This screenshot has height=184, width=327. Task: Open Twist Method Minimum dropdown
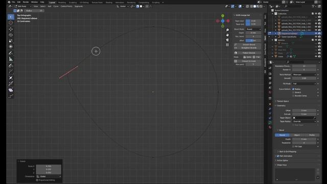coord(304,75)
